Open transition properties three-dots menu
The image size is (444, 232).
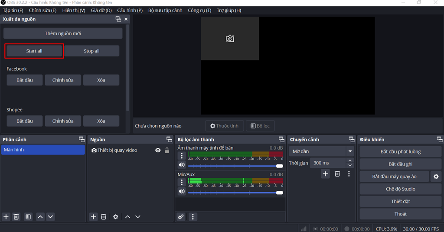pos(349,173)
